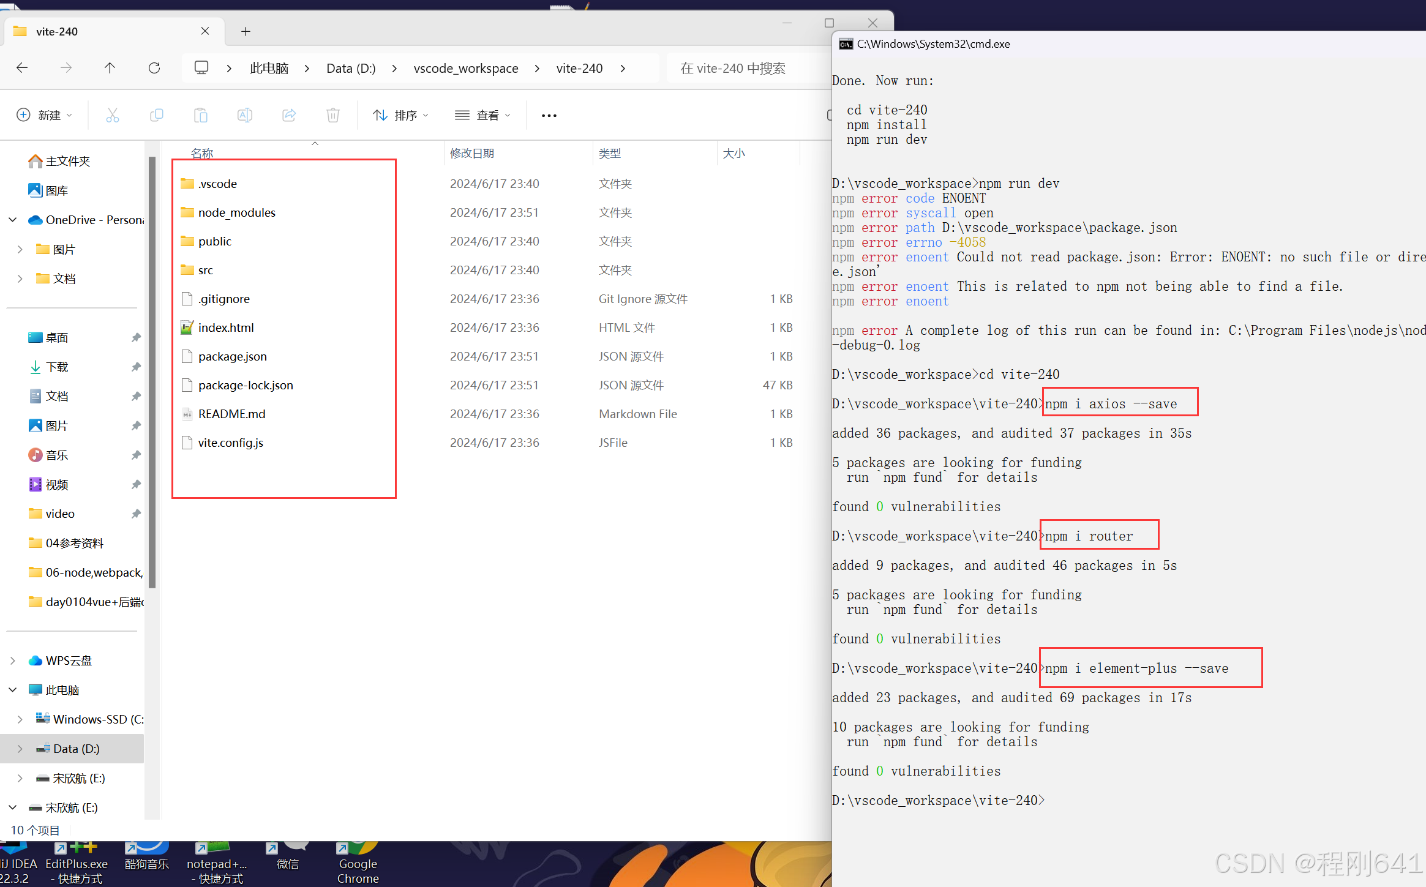Image resolution: width=1426 pixels, height=887 pixels.
Task: Click the Delete trash icon
Action: coord(333,115)
